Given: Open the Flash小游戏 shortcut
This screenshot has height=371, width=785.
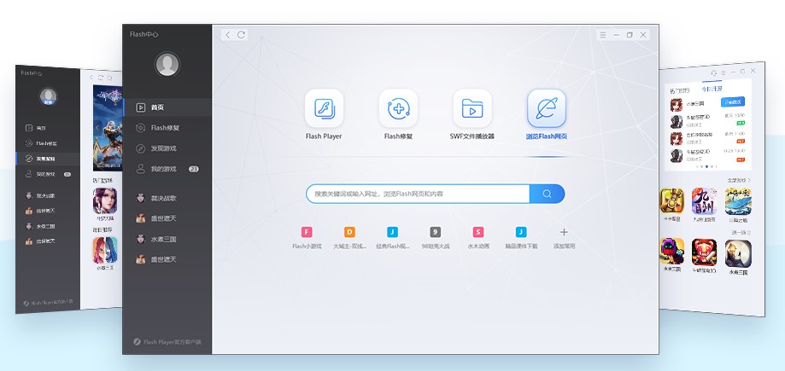Looking at the screenshot, I should 307,232.
